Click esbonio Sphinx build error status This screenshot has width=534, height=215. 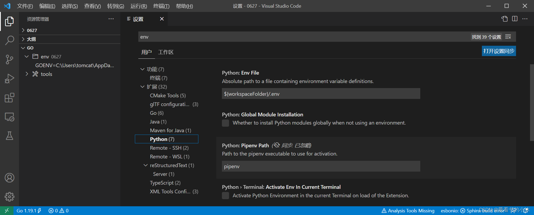tap(472, 211)
